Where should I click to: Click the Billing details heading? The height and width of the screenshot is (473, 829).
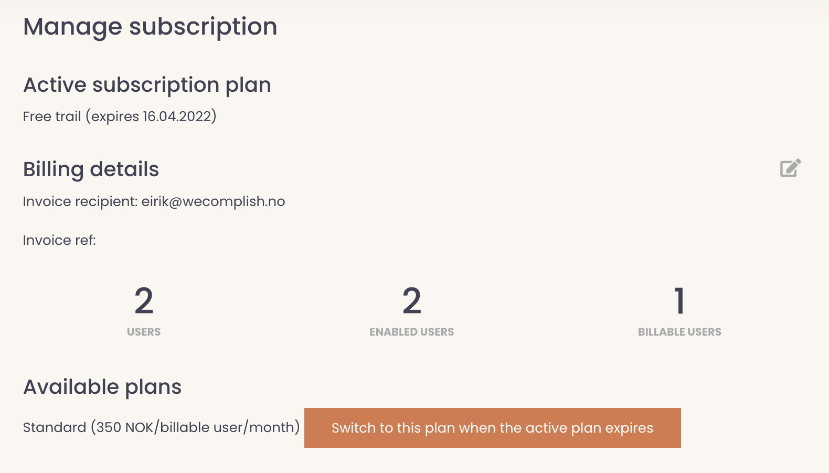coord(91,169)
